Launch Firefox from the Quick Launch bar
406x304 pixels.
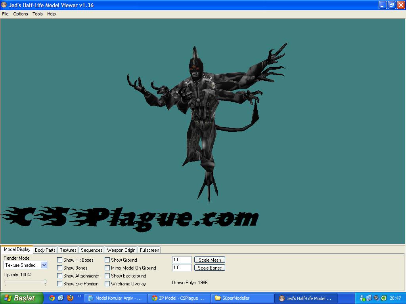[70, 298]
